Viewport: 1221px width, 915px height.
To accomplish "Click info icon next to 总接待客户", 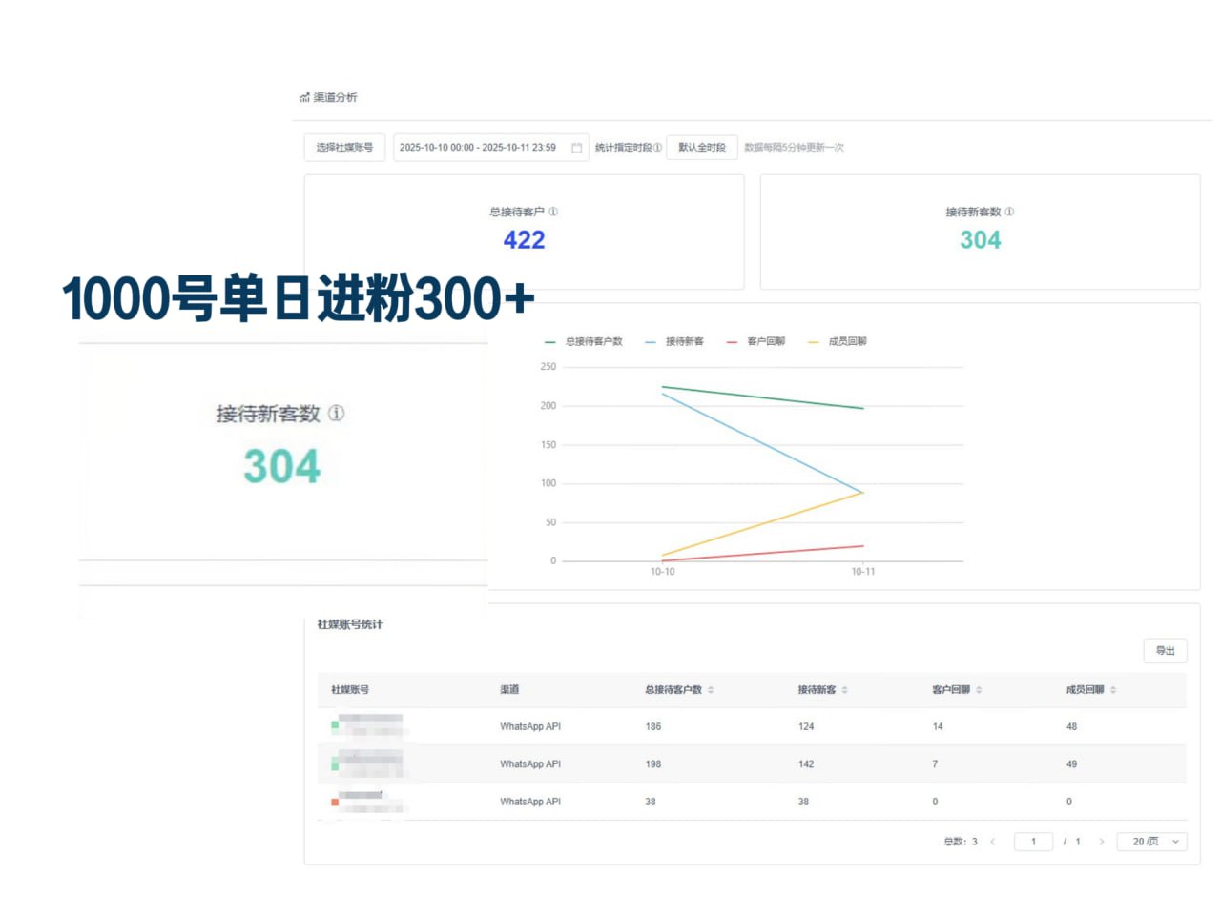I will [x=553, y=212].
